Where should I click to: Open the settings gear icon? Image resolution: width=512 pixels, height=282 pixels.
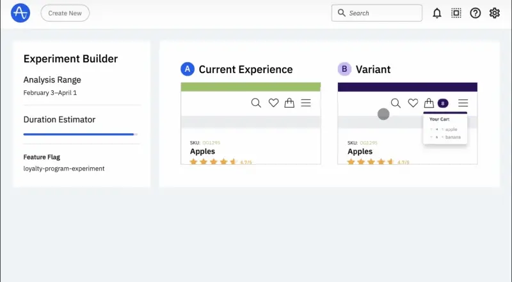click(x=495, y=13)
